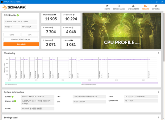This screenshot has height=120, width=165.
Task: Open the Stress Tests chart icon
Action: (133, 6)
